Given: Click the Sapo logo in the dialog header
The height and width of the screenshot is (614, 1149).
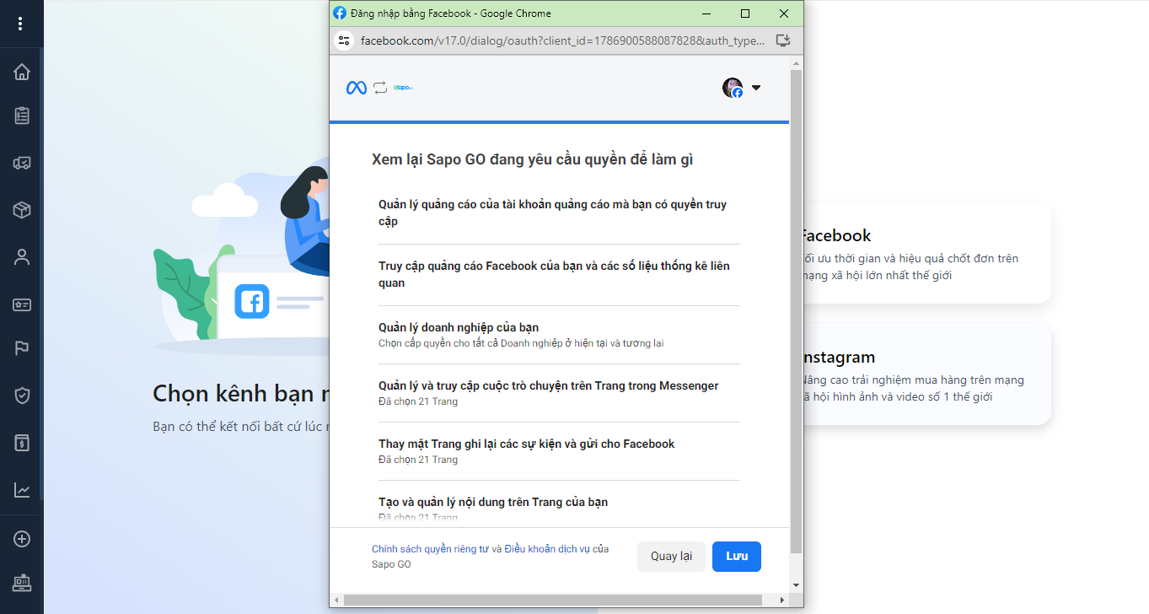Looking at the screenshot, I should click(404, 88).
